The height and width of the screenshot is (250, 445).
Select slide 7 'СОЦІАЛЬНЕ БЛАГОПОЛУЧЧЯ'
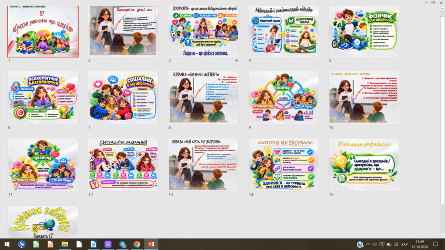123,97
